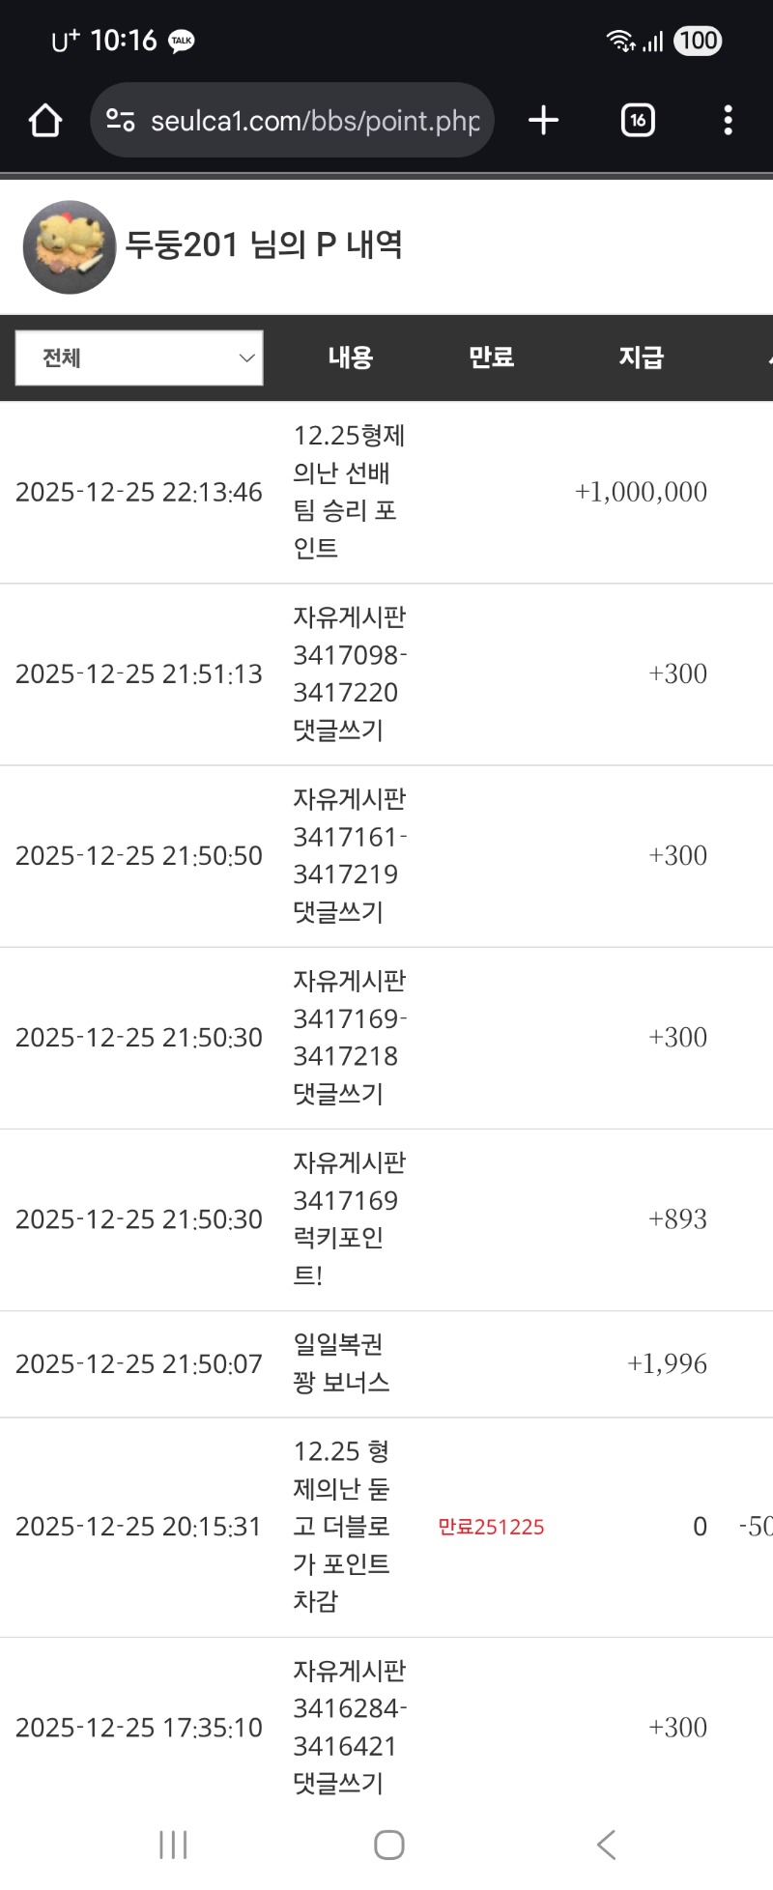Open the browser three-dot menu
The width and height of the screenshot is (773, 1890).
(728, 121)
